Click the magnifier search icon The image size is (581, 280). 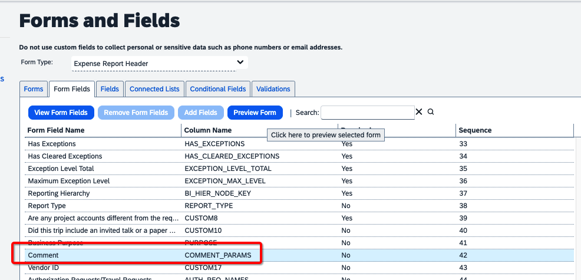pyautogui.click(x=431, y=111)
